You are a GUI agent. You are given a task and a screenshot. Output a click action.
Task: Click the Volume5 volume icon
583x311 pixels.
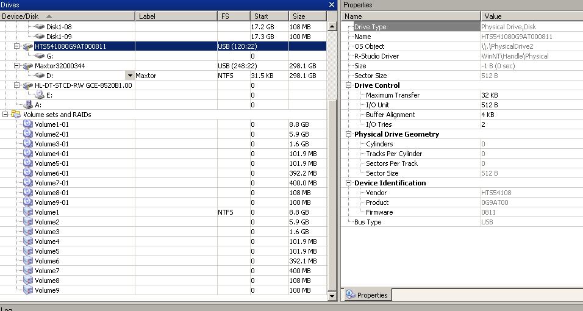point(28,251)
